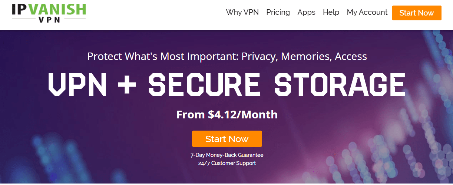The width and height of the screenshot is (453, 185).
Task: Click the VPN + SECURE STORAGE headline
Action: [x=227, y=85]
